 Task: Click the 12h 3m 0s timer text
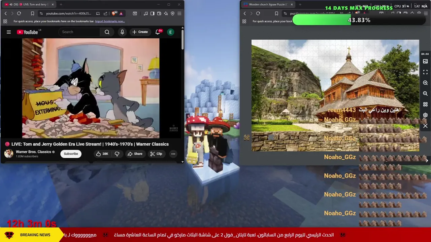click(32, 224)
